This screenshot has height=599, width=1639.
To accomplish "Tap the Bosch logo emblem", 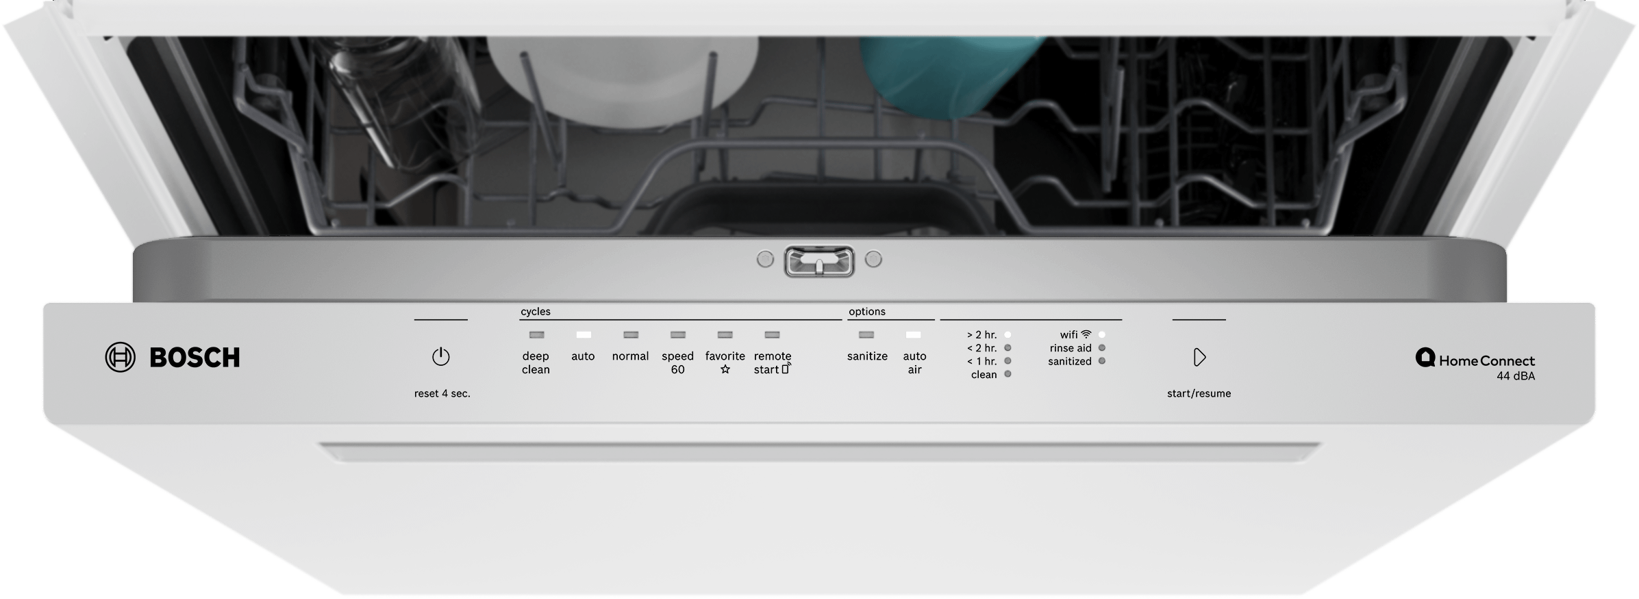I will (x=120, y=357).
